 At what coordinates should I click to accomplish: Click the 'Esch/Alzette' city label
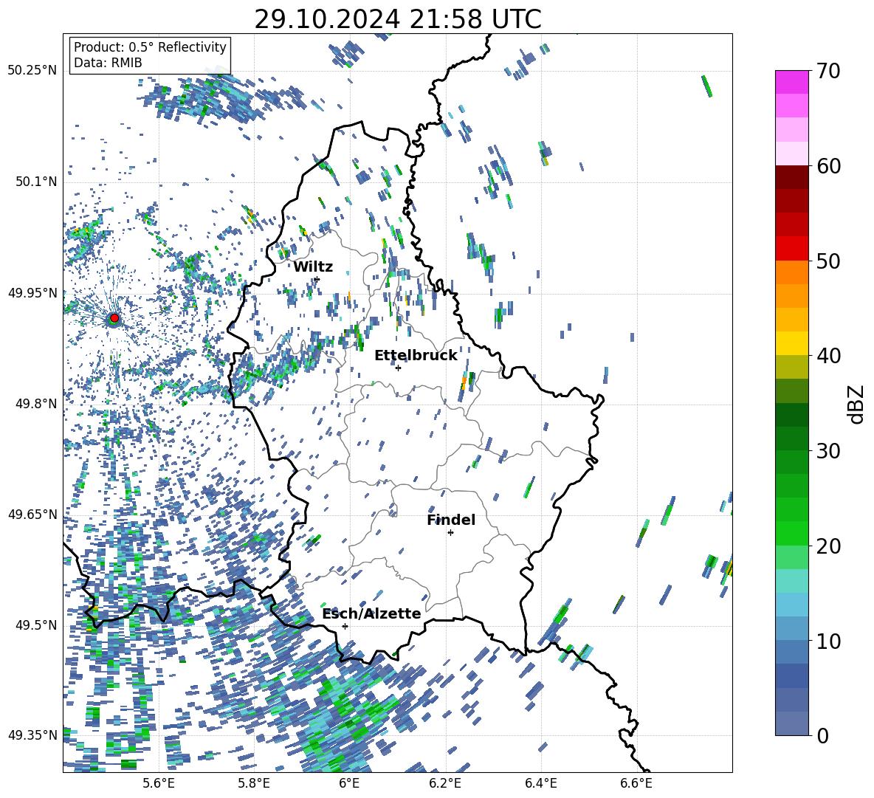click(x=372, y=613)
